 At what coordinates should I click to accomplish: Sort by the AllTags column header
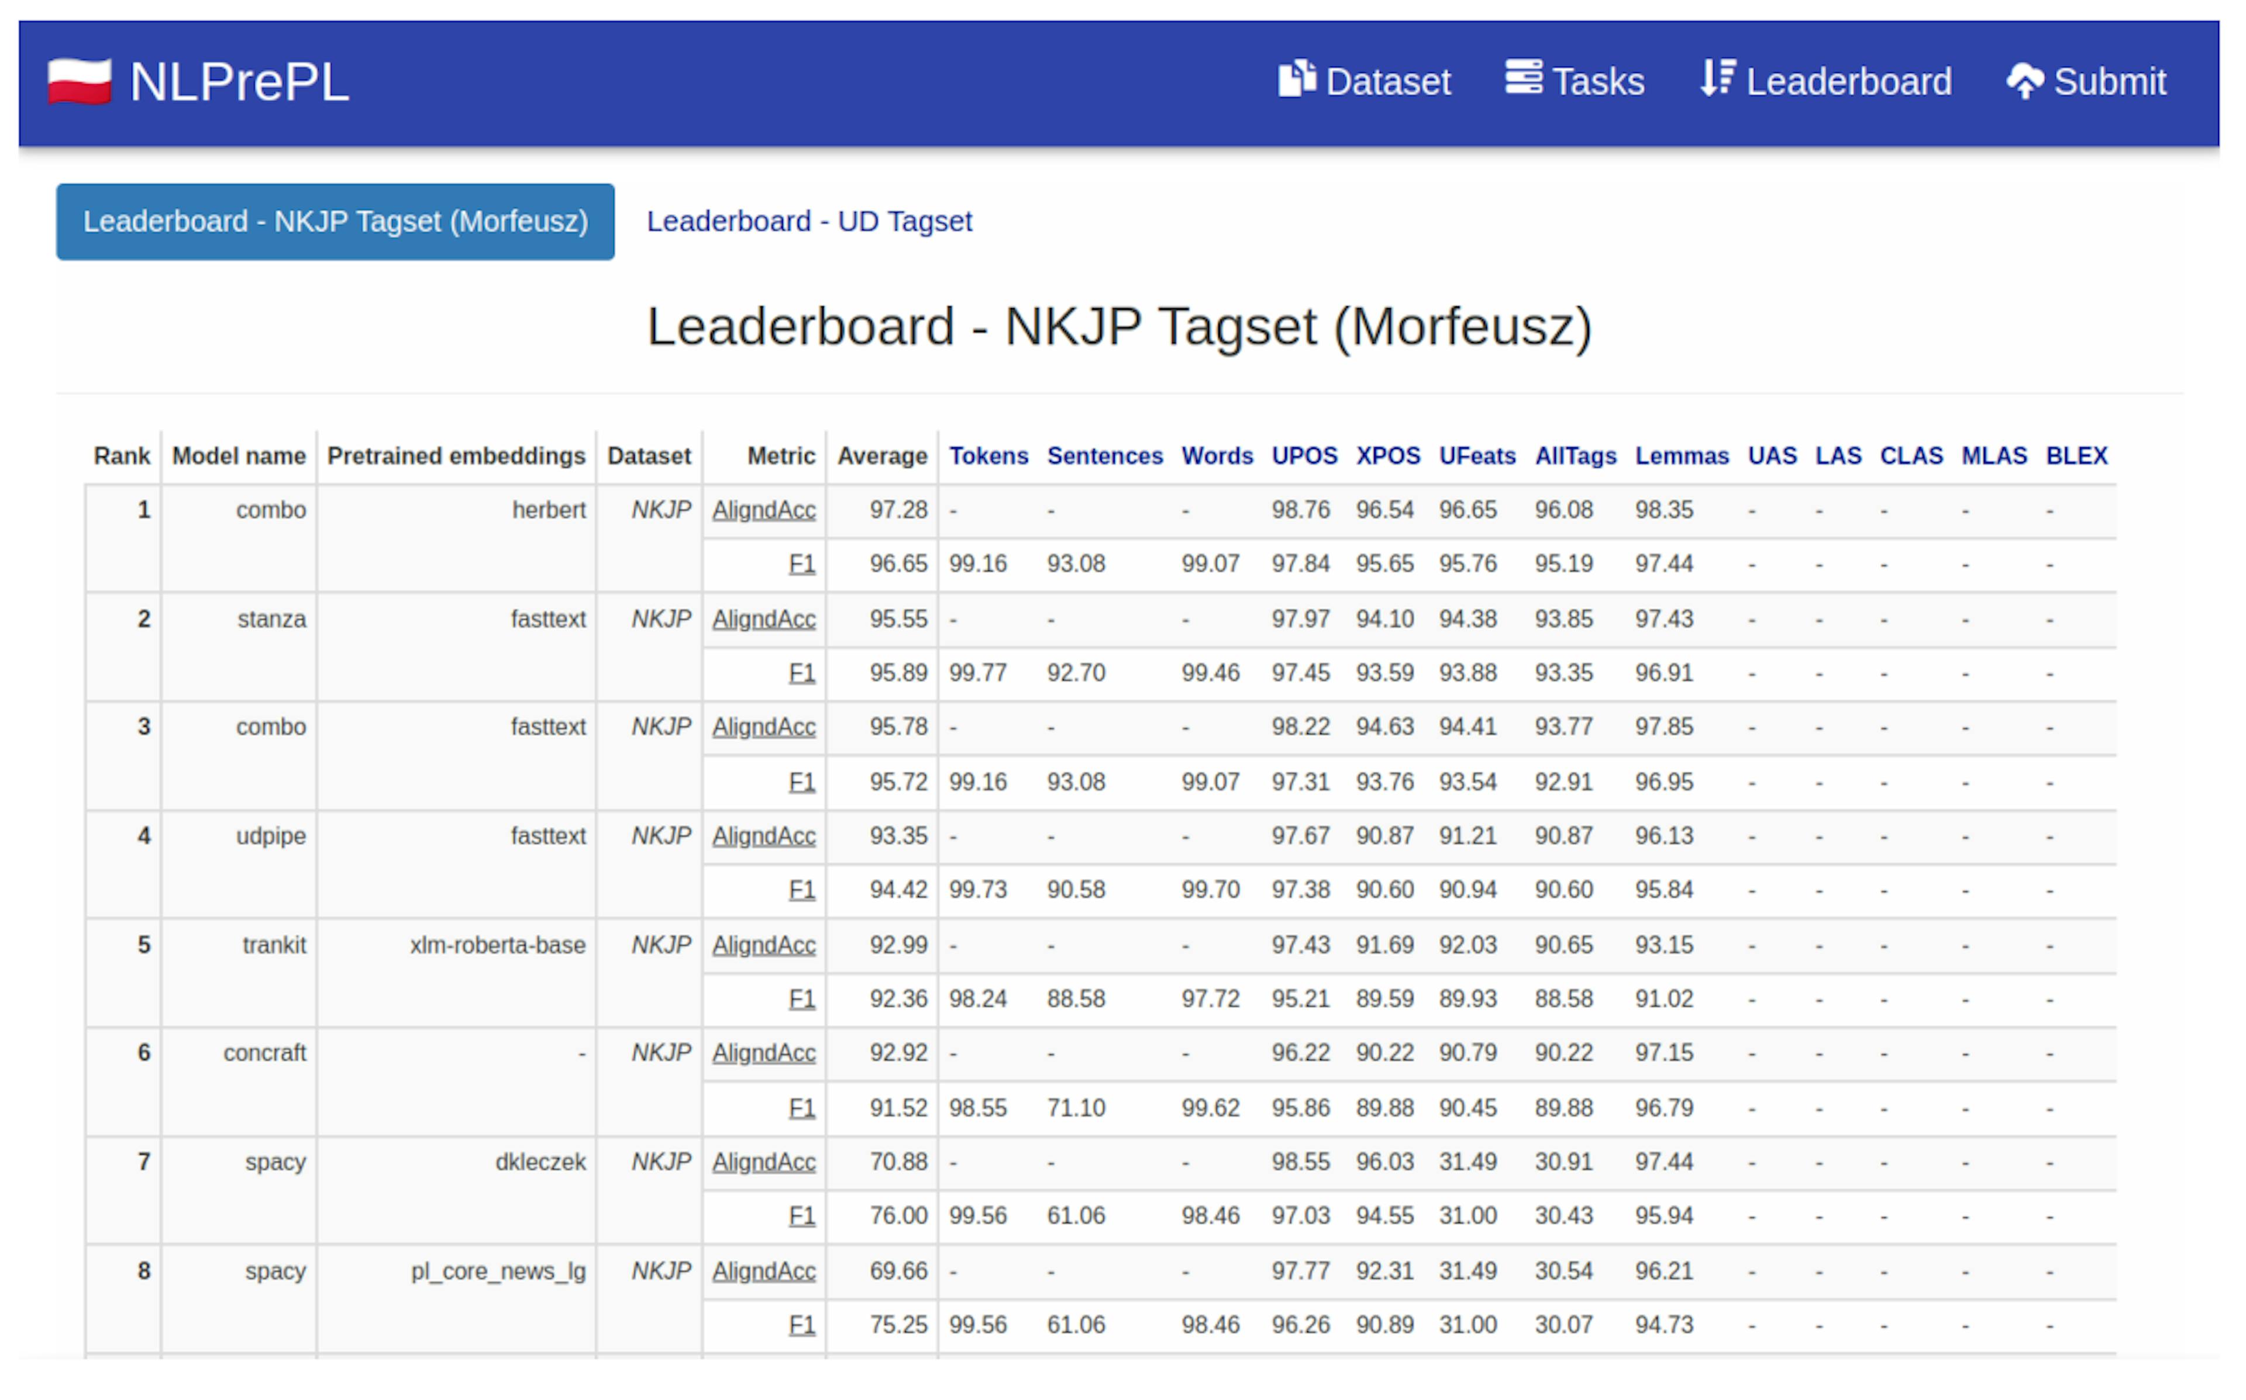1576,455
